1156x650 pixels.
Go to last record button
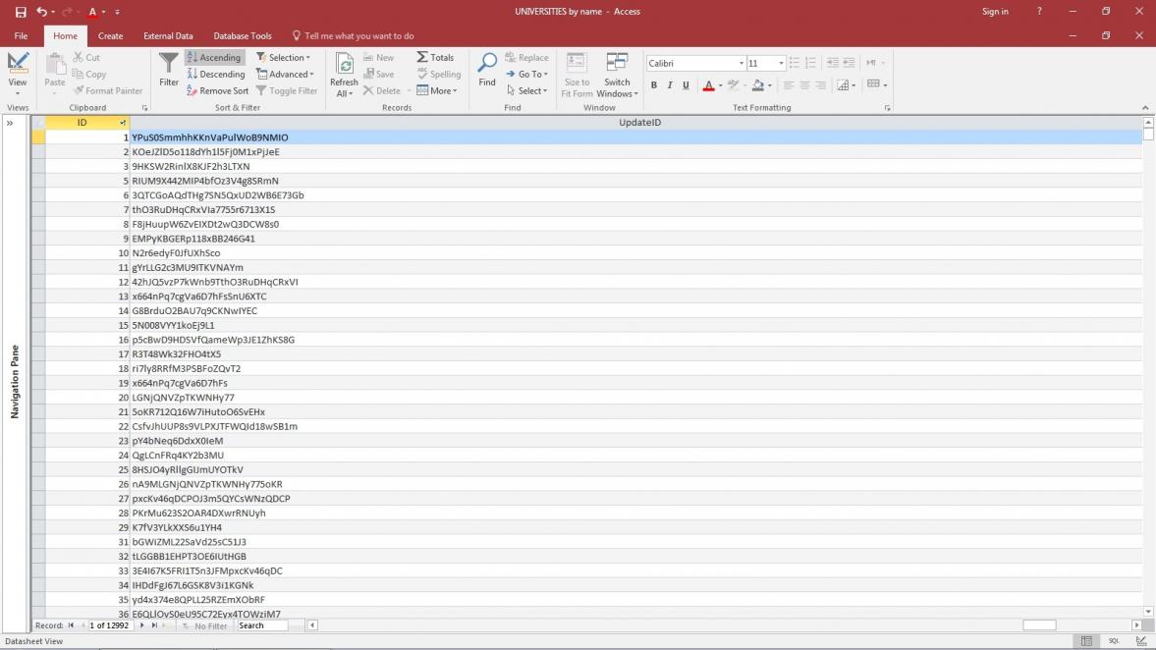154,624
